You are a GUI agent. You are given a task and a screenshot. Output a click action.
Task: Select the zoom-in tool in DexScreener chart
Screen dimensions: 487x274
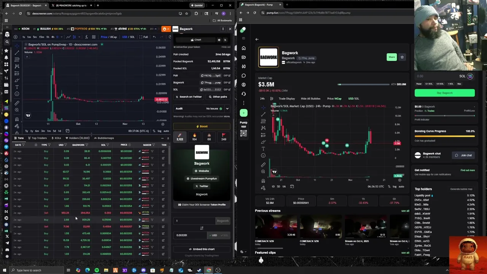click(x=17, y=110)
